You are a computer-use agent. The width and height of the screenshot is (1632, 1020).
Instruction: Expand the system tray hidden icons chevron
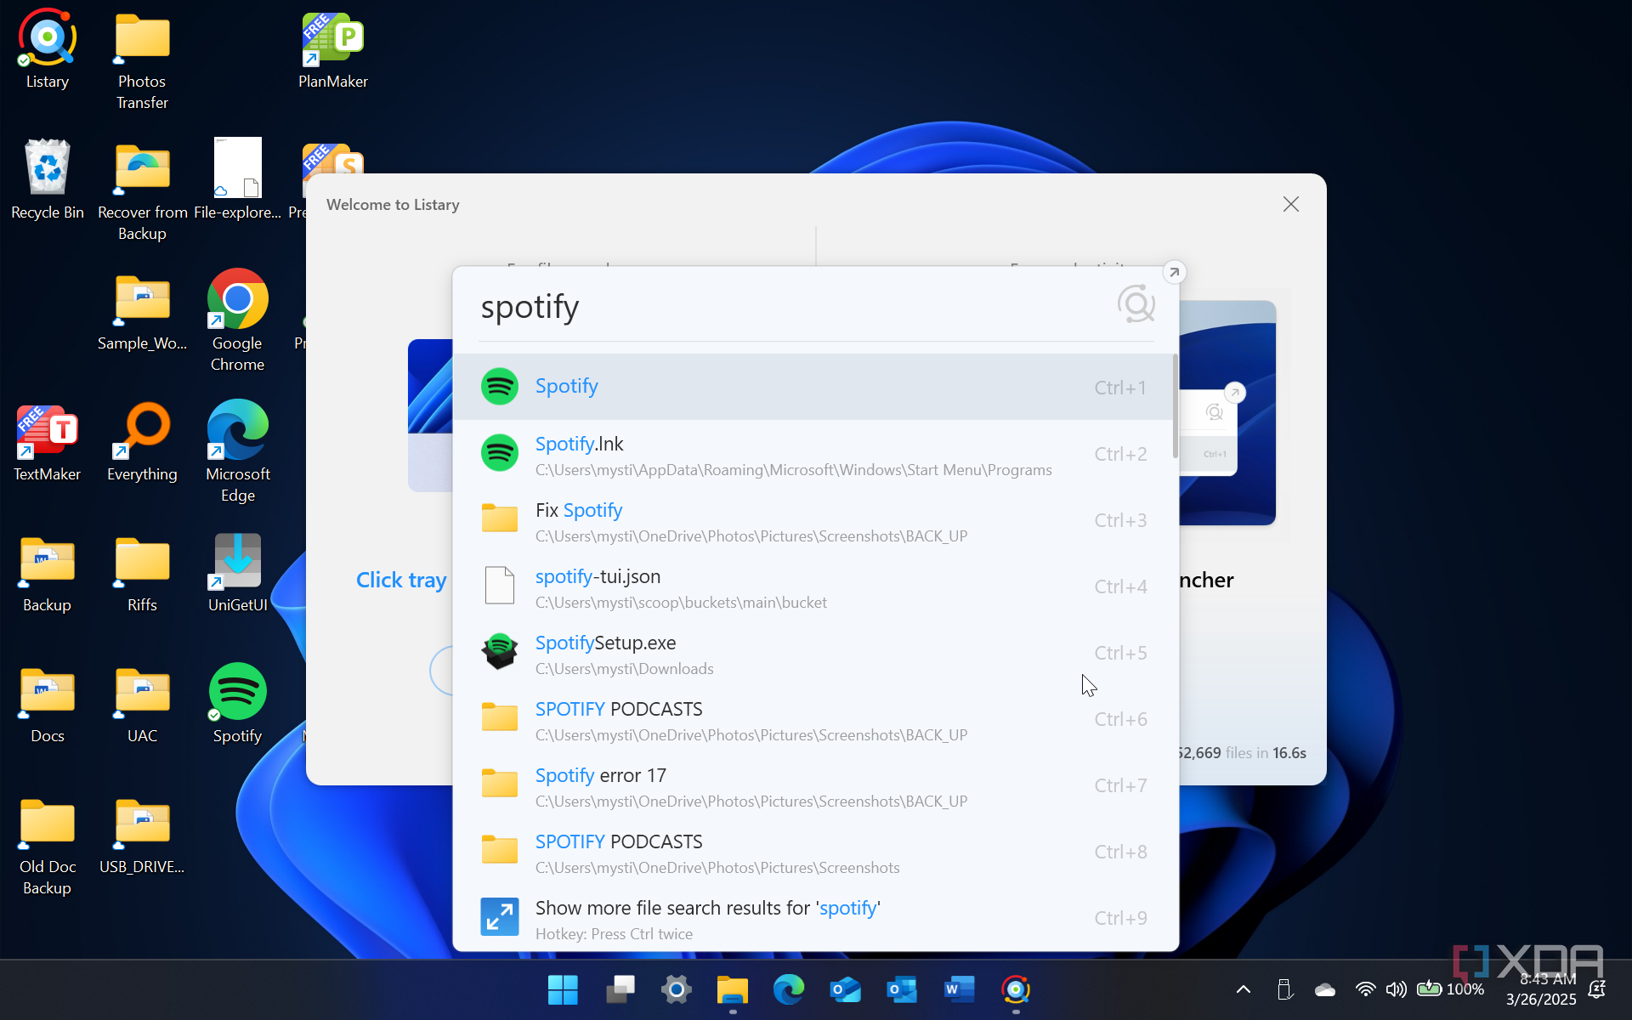pyautogui.click(x=1243, y=989)
